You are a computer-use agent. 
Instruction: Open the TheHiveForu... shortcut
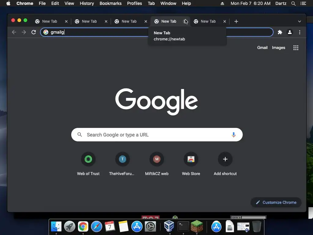(x=122, y=164)
